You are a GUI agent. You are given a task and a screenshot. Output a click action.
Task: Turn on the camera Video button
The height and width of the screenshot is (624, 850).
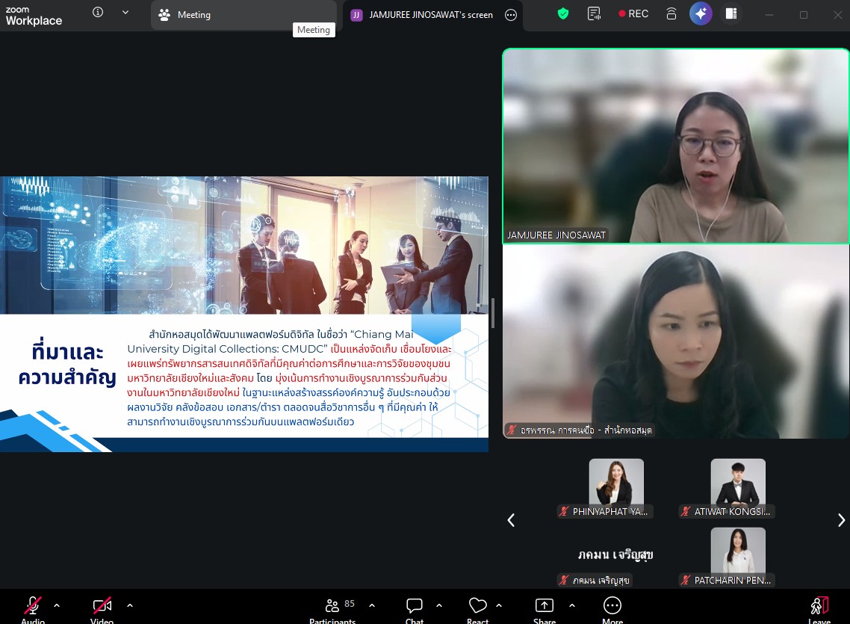[x=102, y=606]
